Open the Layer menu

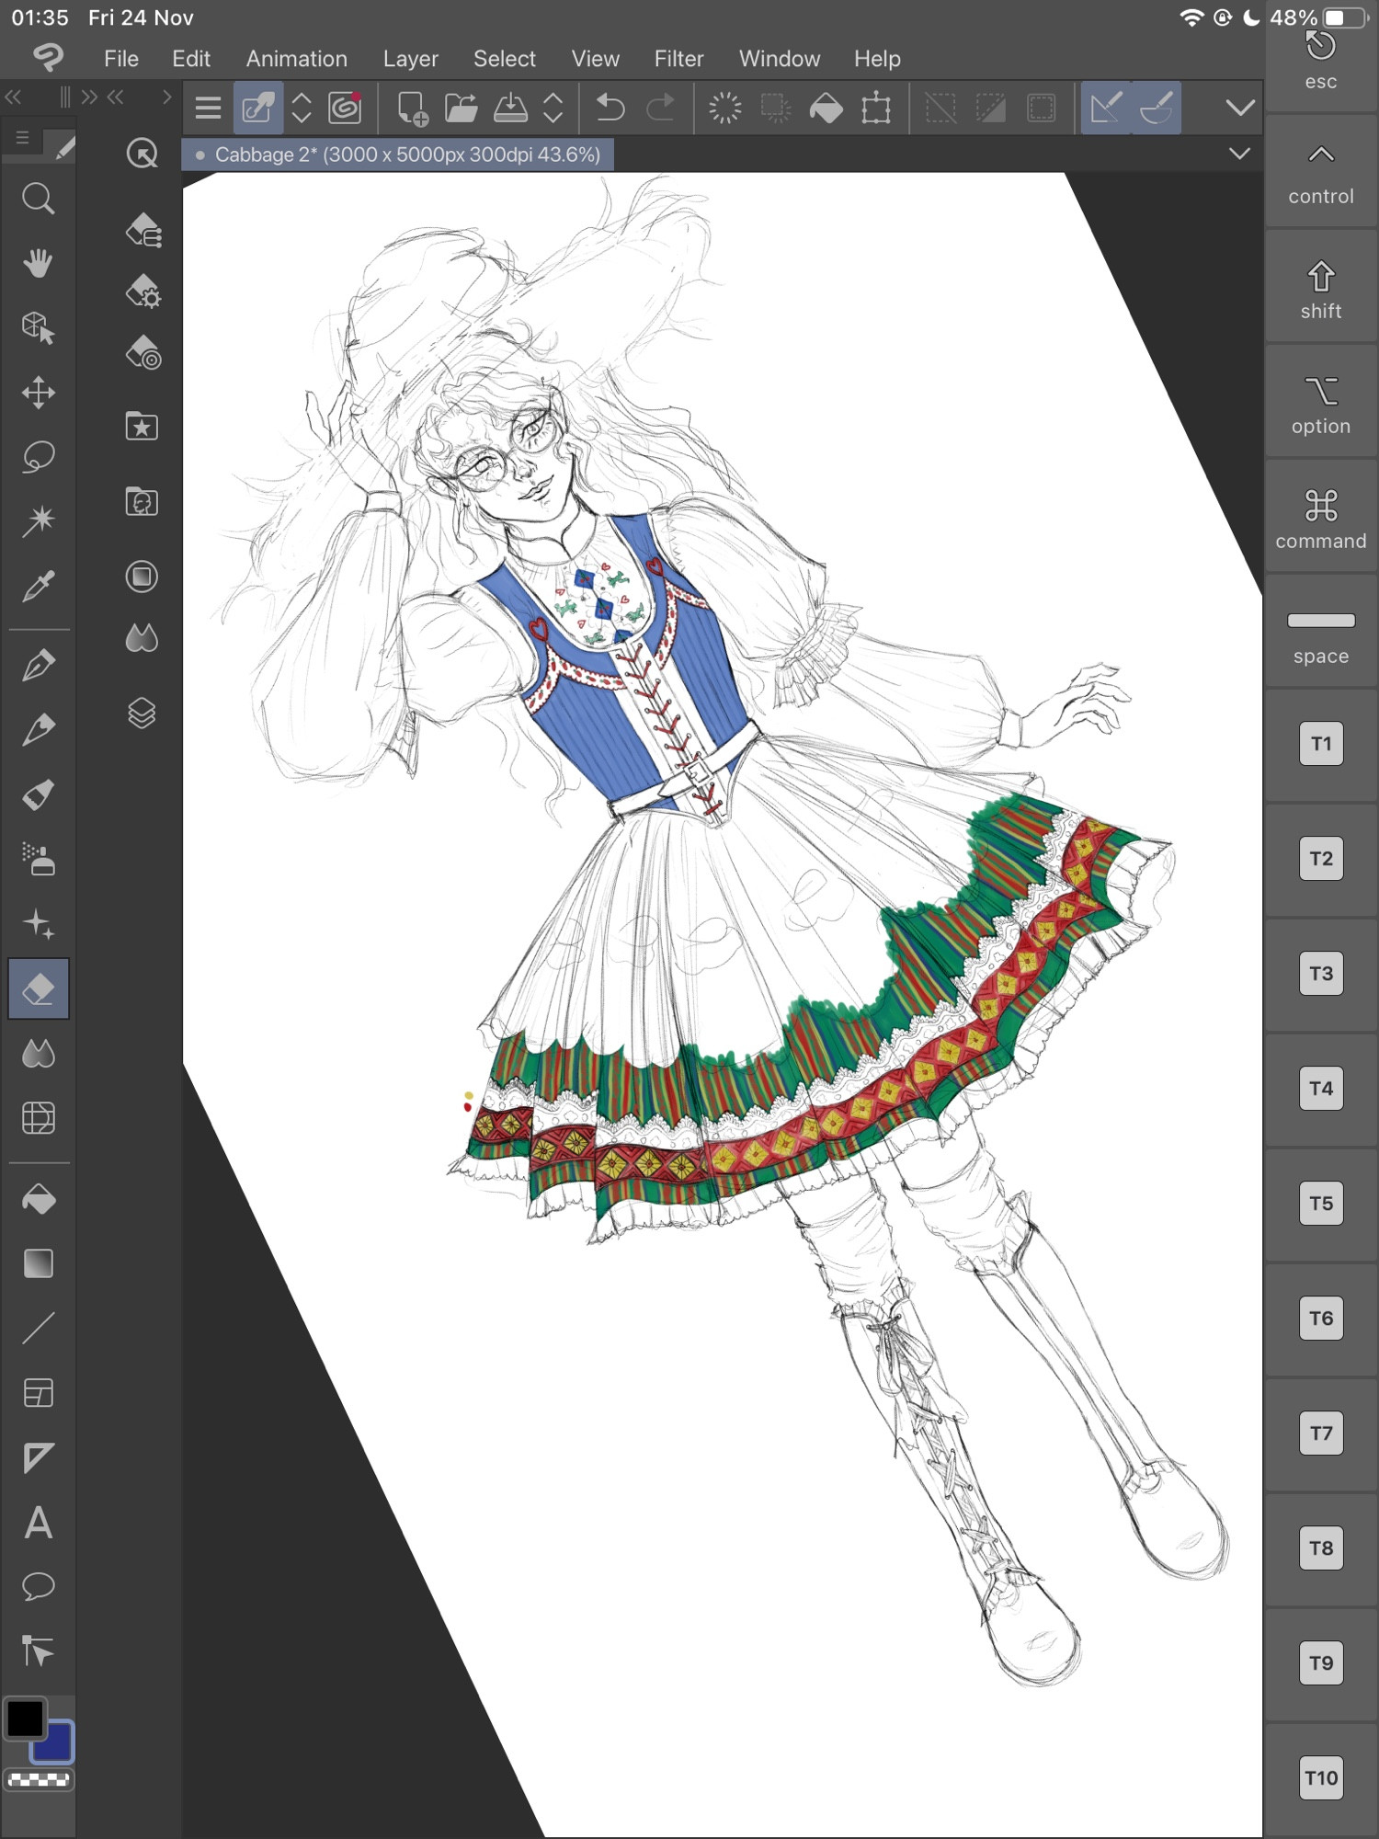coord(410,59)
